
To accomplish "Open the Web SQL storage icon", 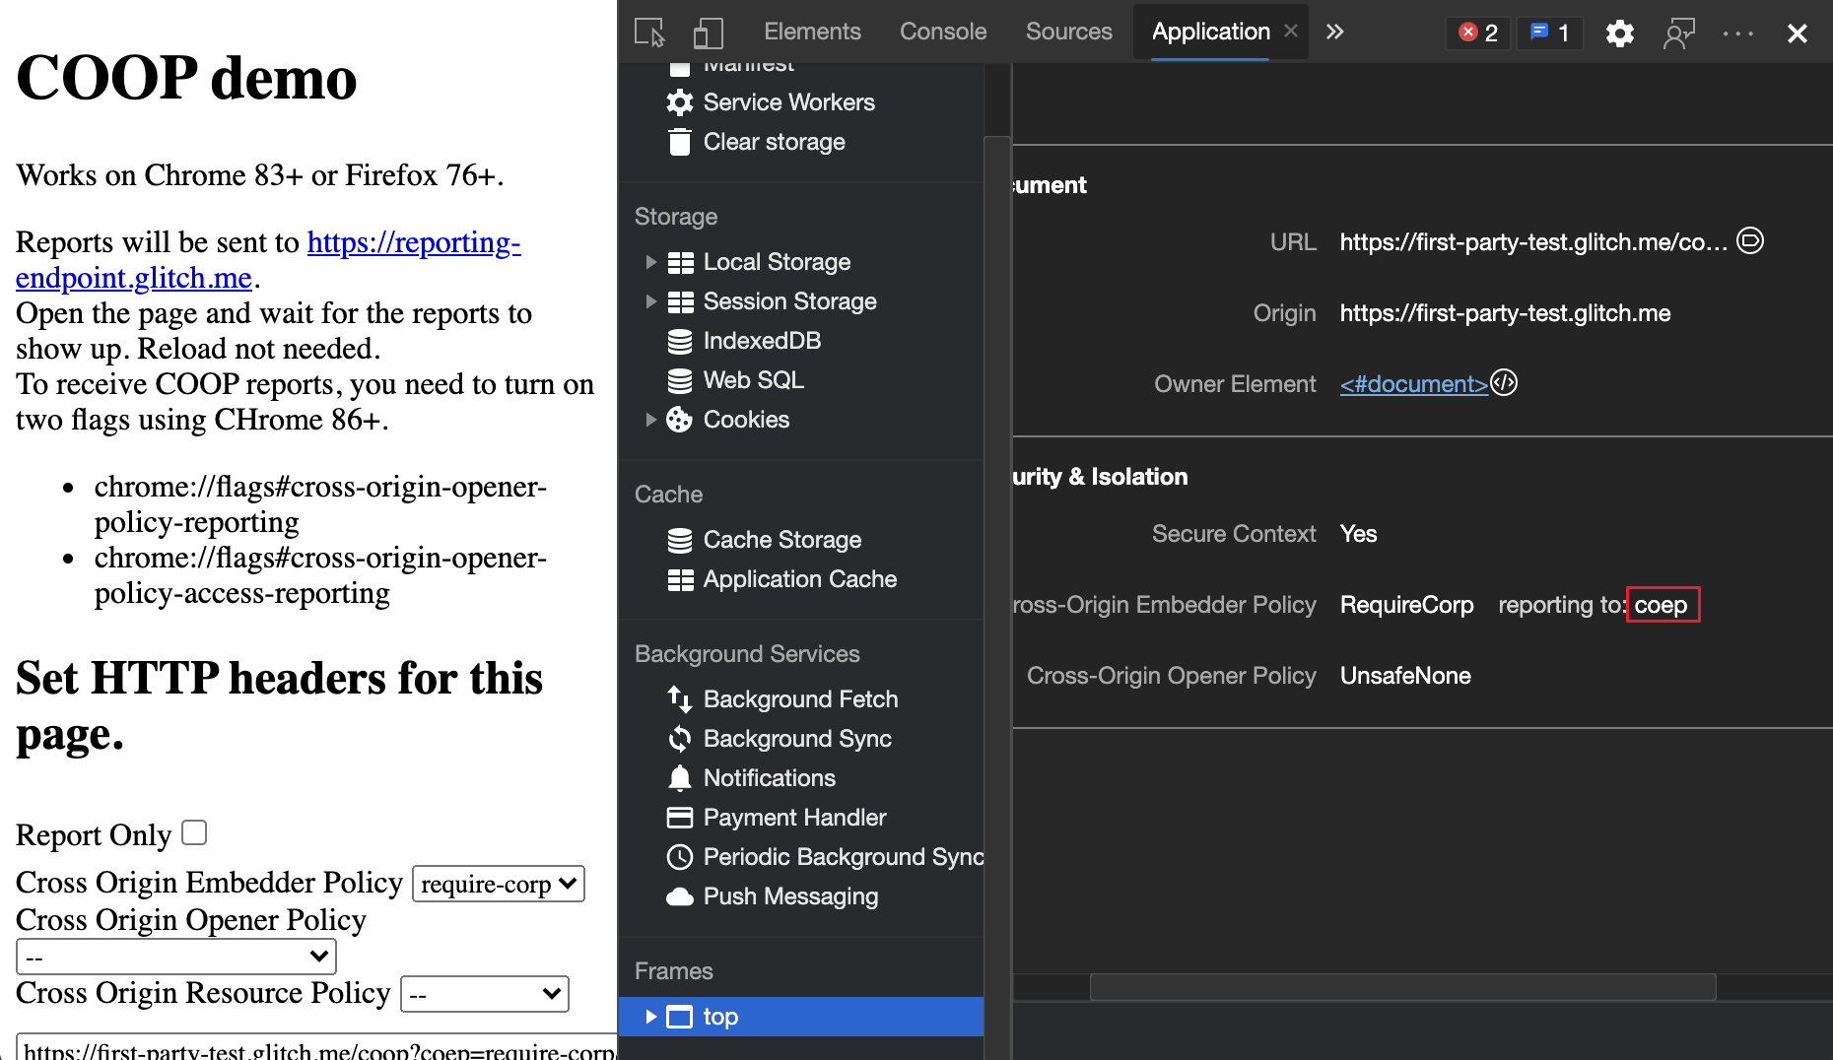I will [x=679, y=380].
